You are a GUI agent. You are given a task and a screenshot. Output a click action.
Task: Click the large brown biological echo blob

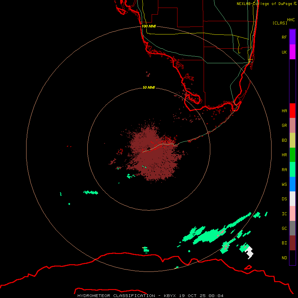point(154,152)
